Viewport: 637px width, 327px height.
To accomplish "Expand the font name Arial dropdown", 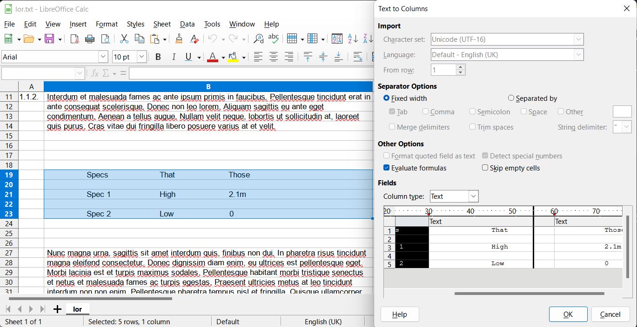I will click(x=103, y=57).
